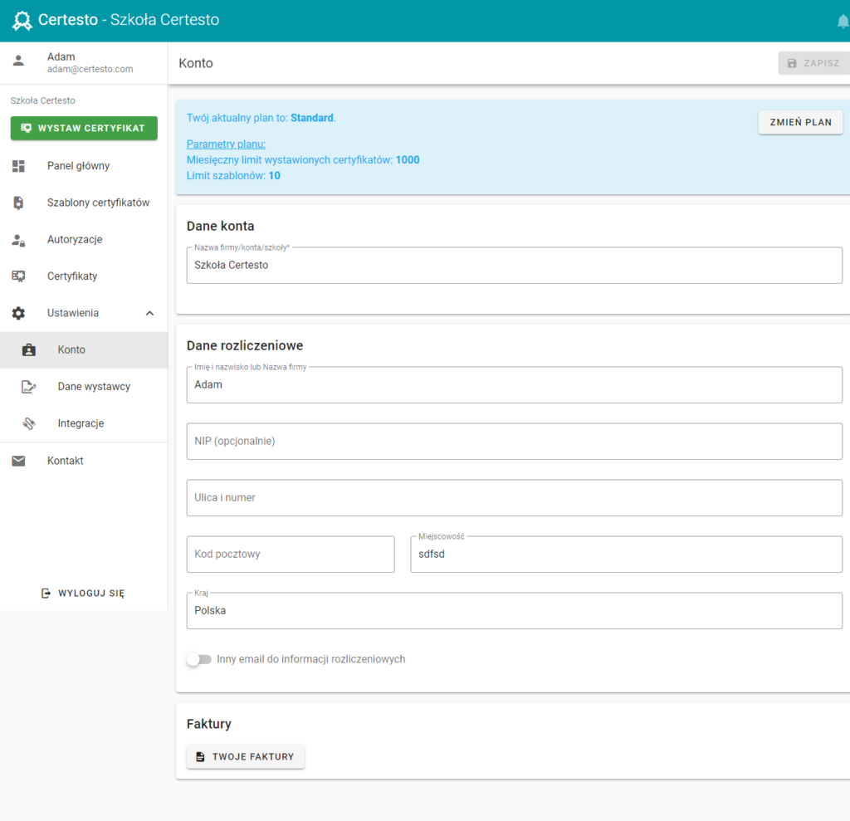This screenshot has height=821, width=850.
Task: Click the Szkoła Certesto sidebar label
Action: [x=43, y=101]
